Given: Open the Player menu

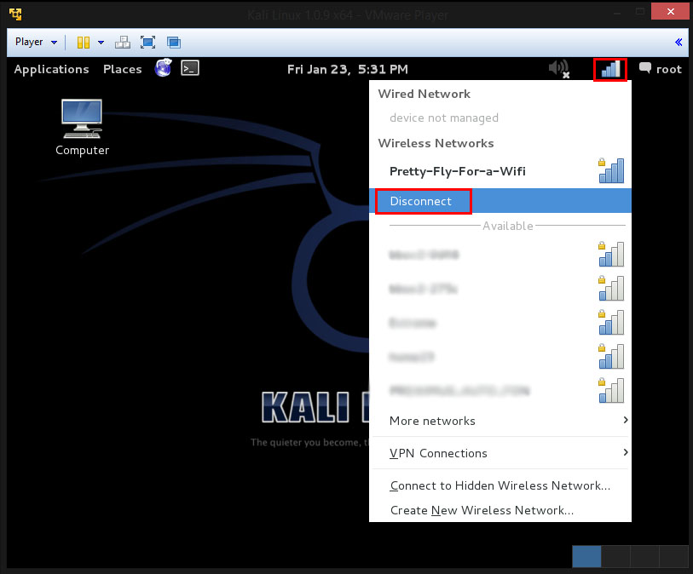Looking at the screenshot, I should pyautogui.click(x=36, y=42).
